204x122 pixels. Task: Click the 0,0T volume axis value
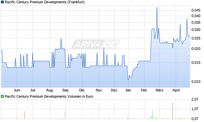click(x=195, y=119)
